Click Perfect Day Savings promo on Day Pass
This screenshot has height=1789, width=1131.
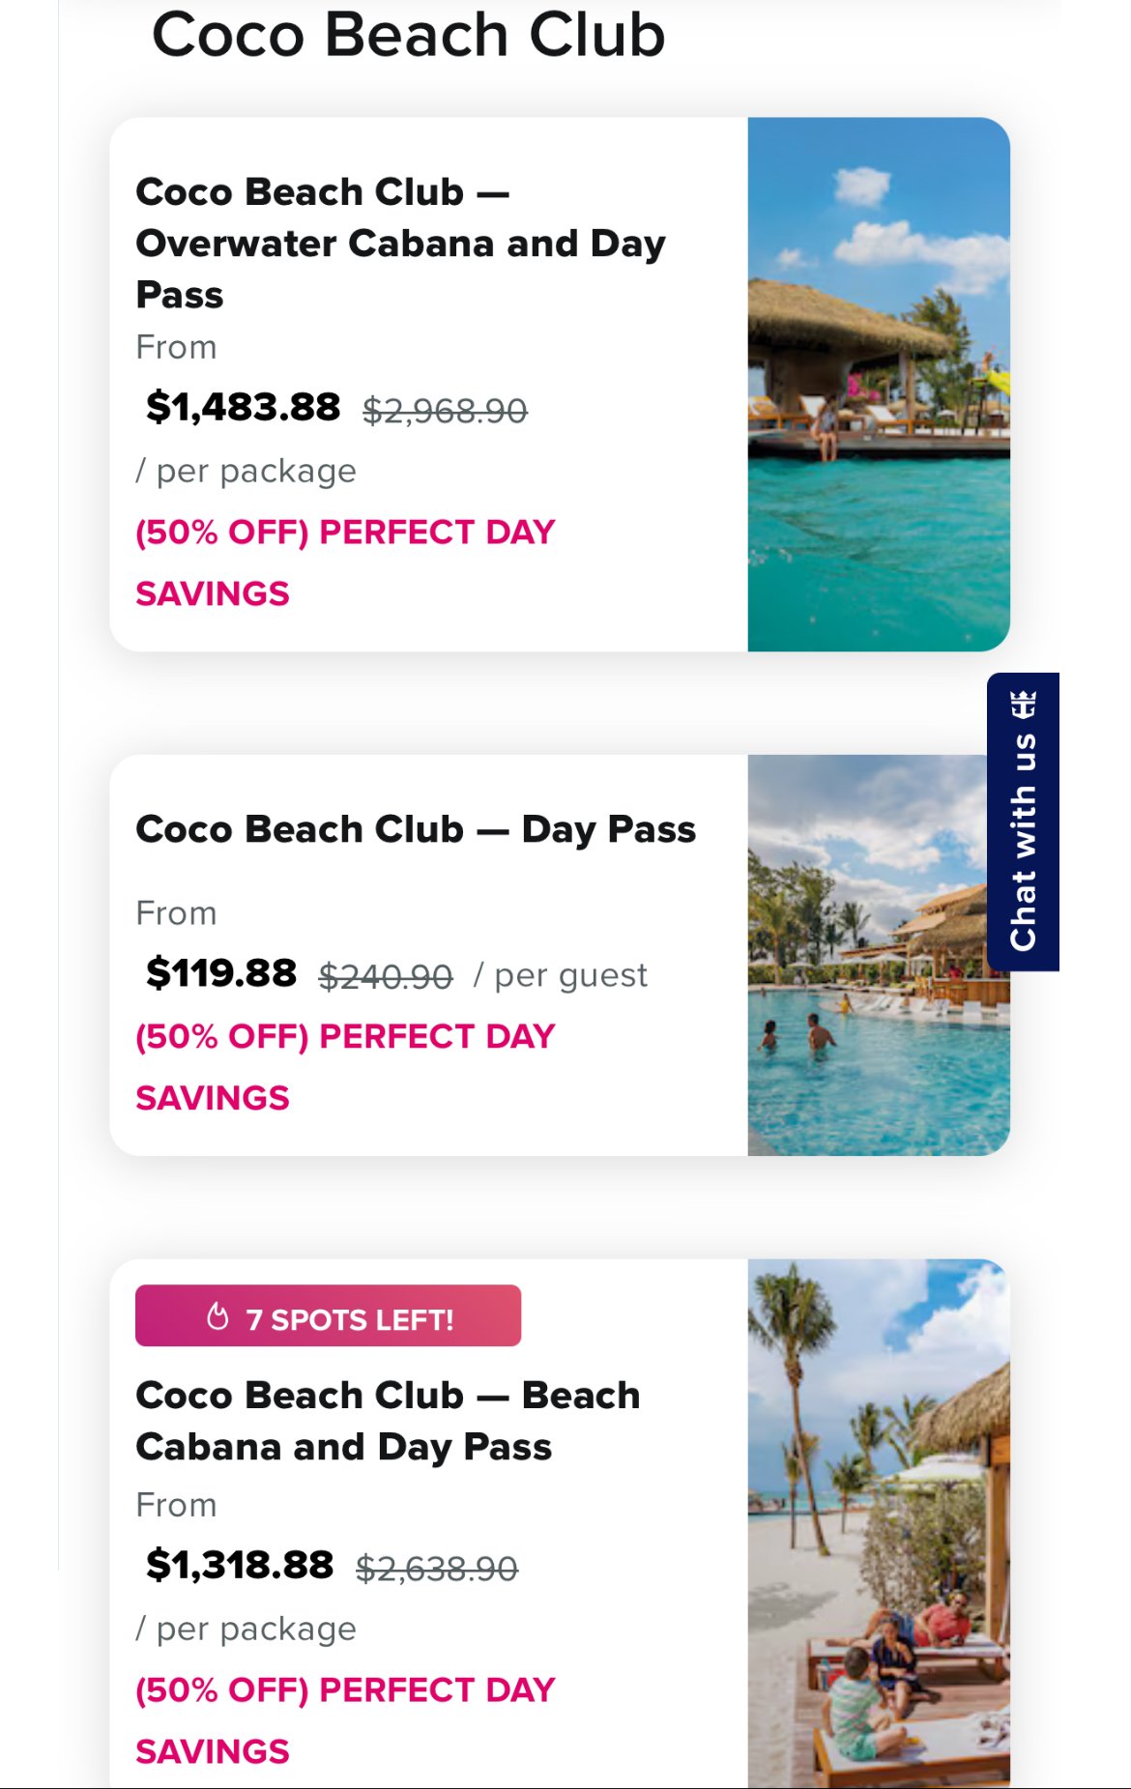pos(345,1067)
